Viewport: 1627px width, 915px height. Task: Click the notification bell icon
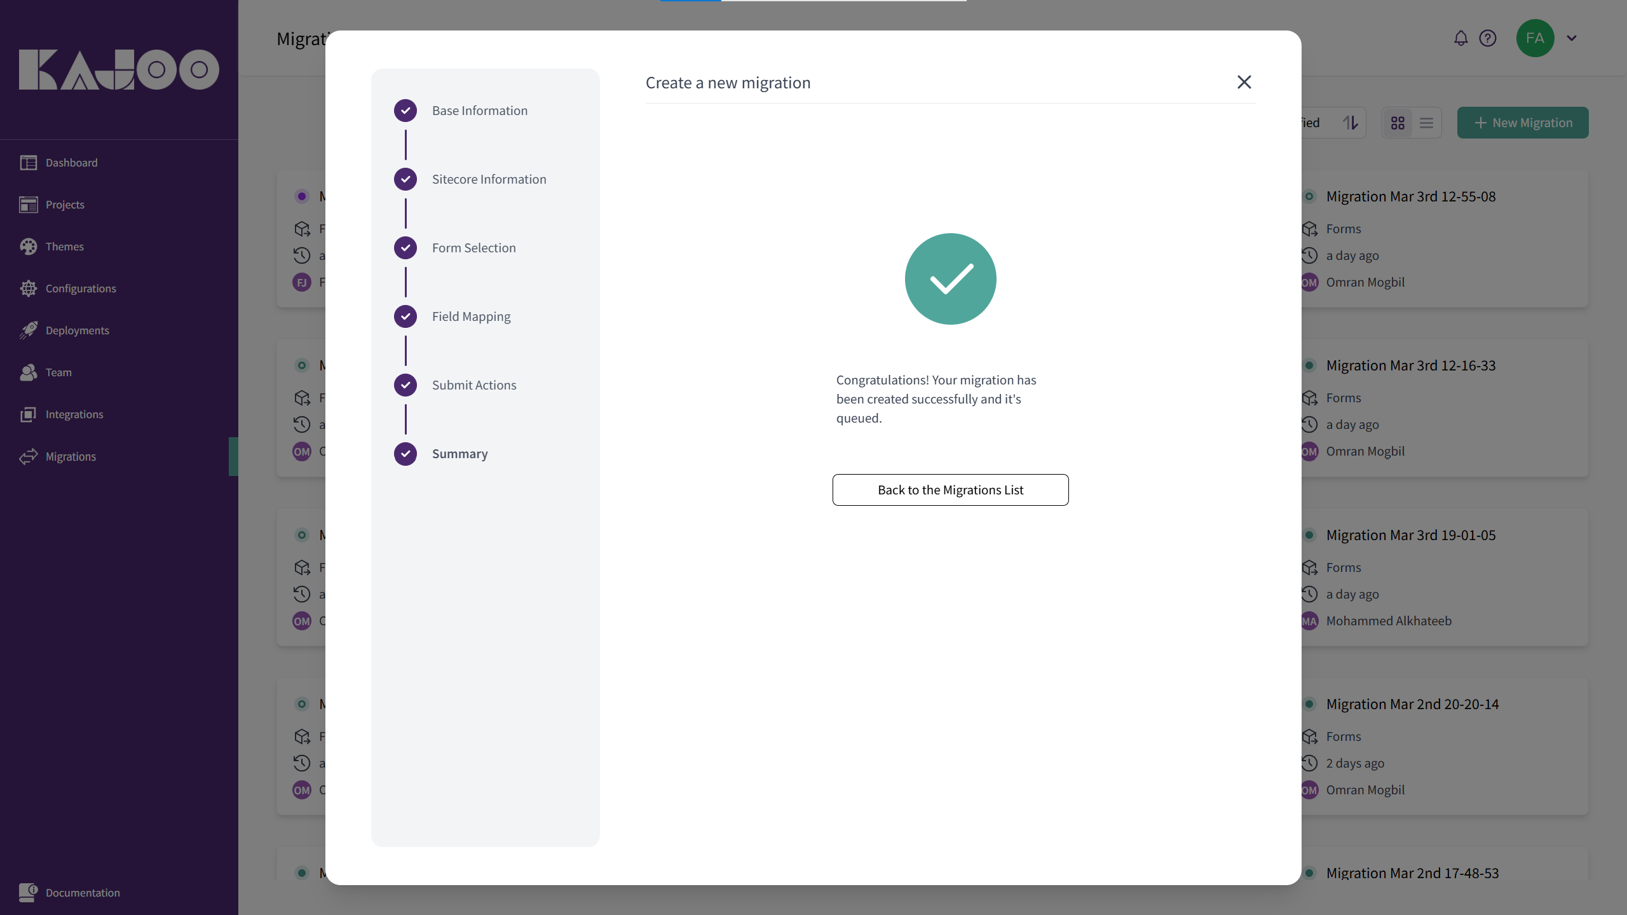(1460, 38)
